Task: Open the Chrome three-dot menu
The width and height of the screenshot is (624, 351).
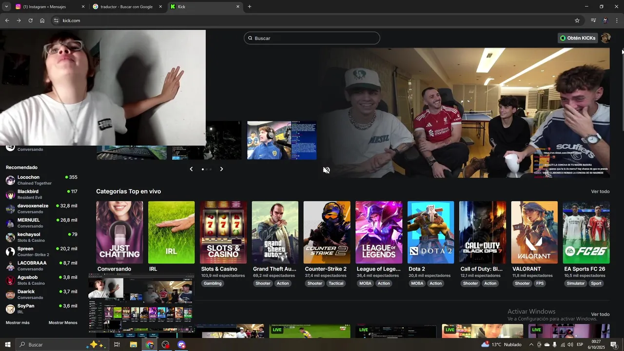Action: point(617,20)
